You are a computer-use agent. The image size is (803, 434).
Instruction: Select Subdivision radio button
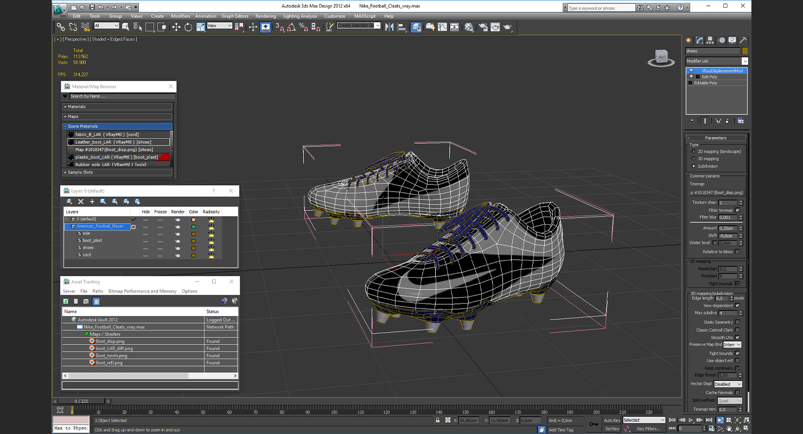tap(693, 166)
